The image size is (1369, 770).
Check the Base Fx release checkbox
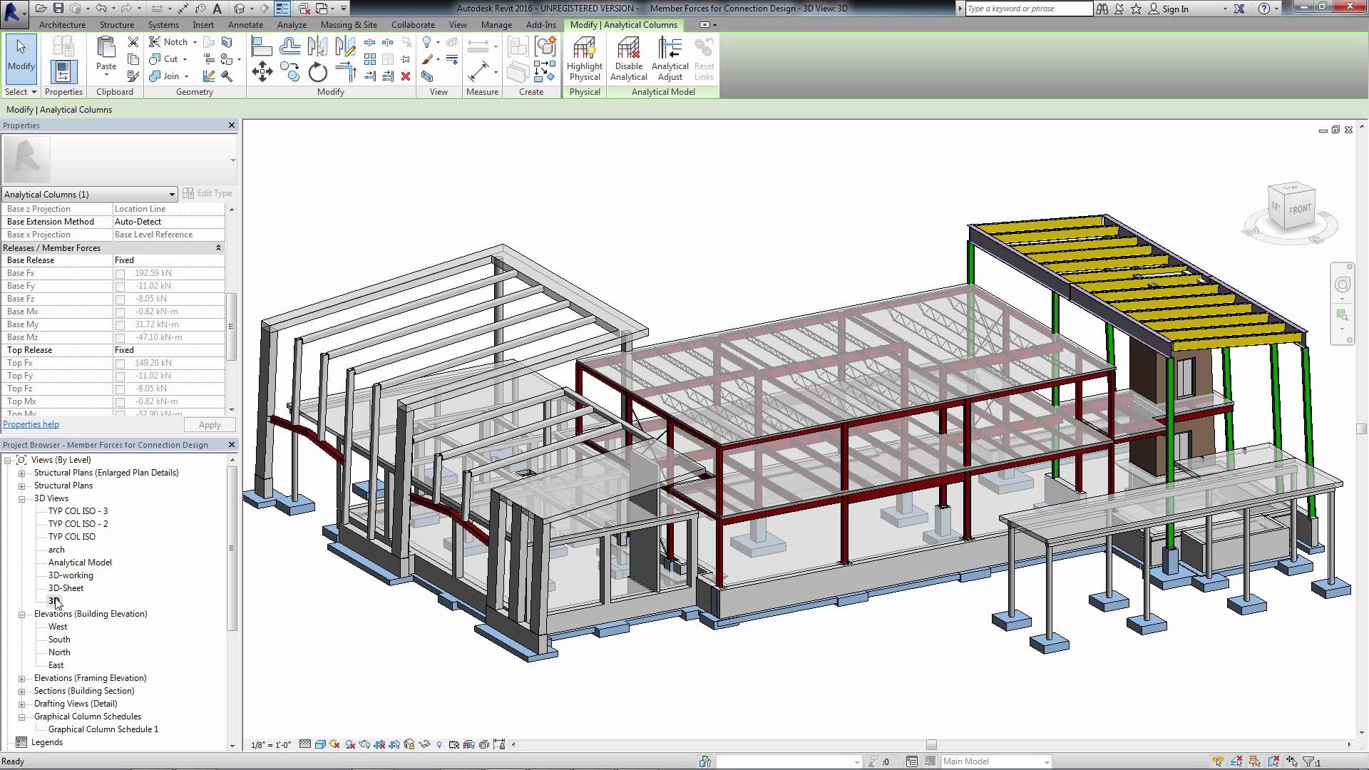click(x=120, y=273)
